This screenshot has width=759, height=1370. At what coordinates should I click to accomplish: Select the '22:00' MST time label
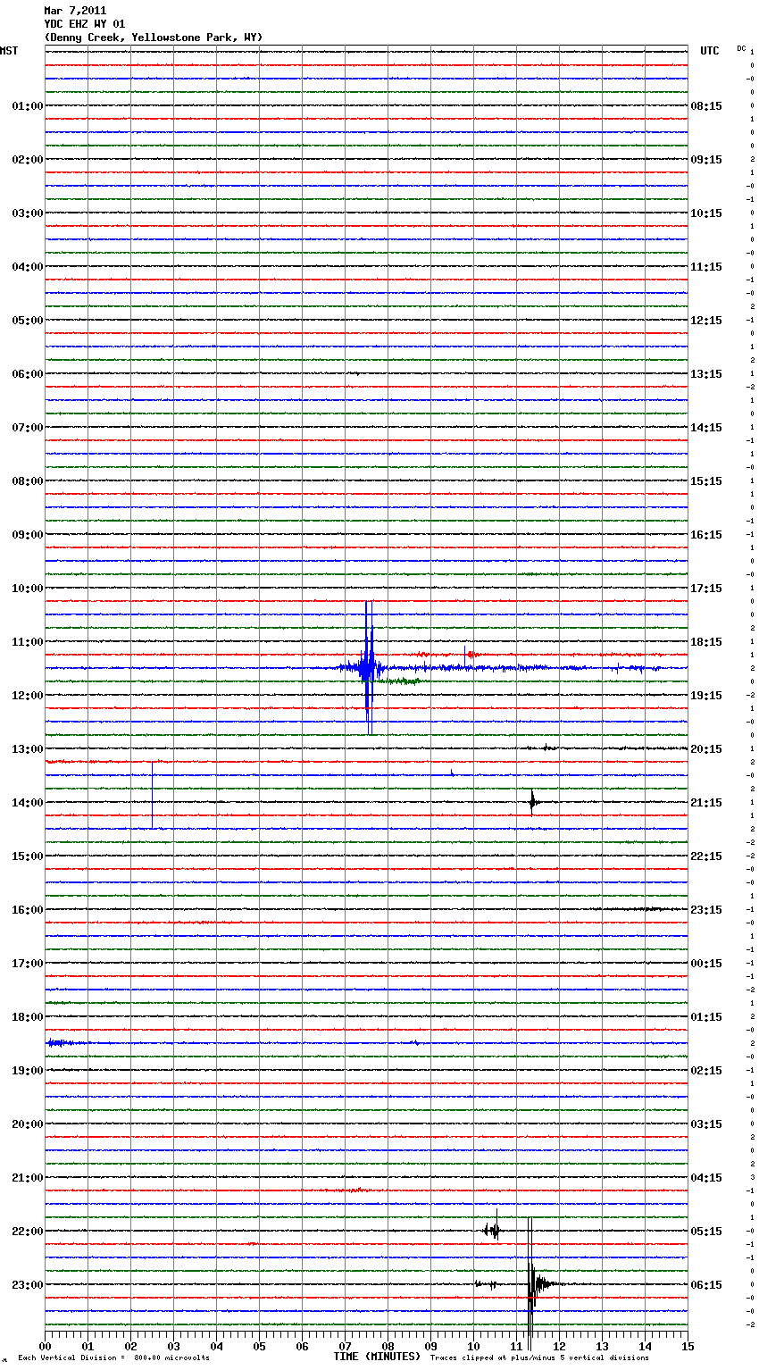point(28,1232)
